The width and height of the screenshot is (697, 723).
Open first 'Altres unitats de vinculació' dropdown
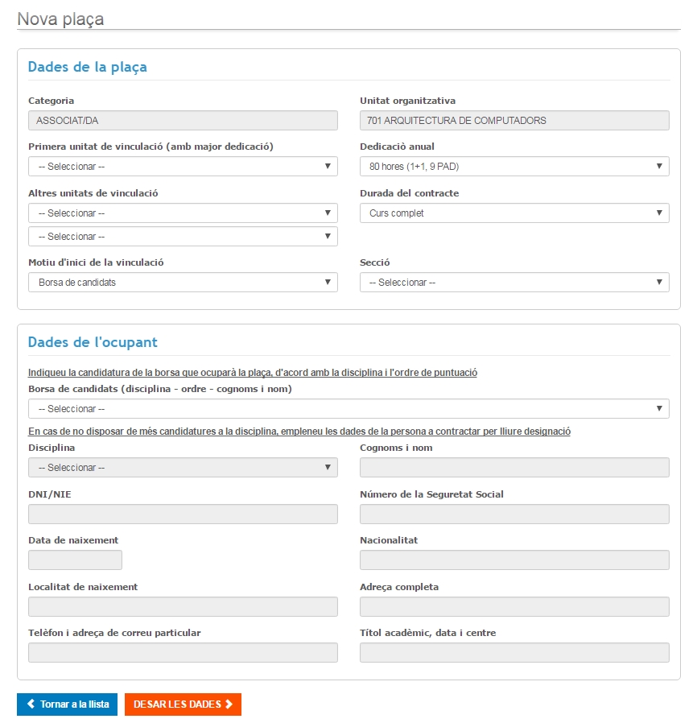click(183, 213)
